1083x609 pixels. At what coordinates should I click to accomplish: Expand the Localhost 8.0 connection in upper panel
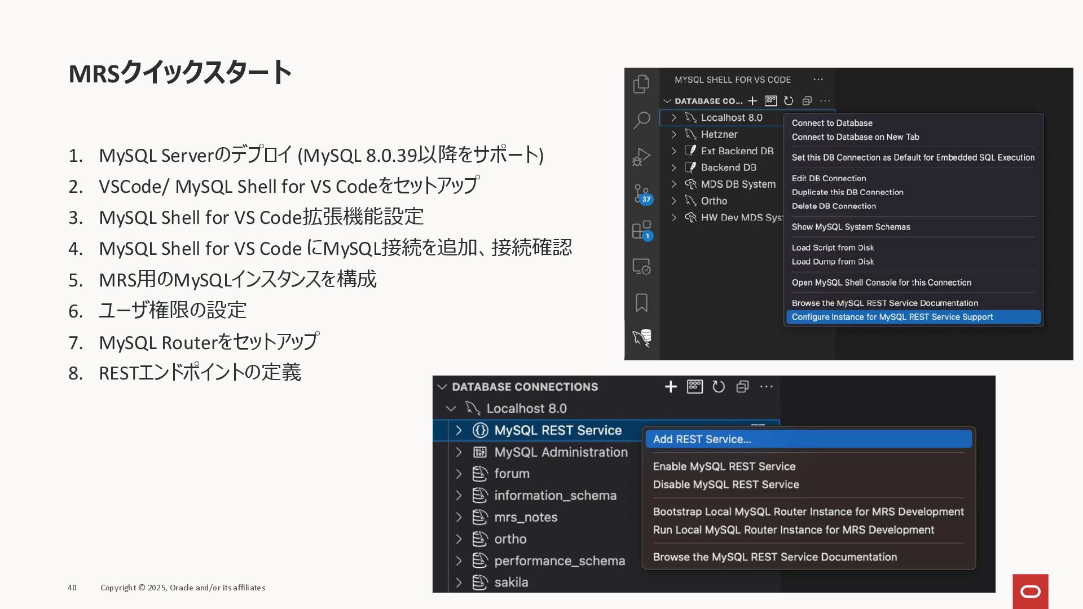point(673,118)
